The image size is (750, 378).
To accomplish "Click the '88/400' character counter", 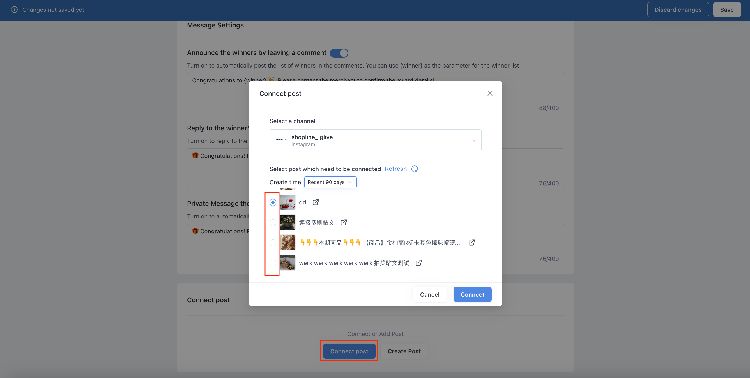I will pos(549,108).
